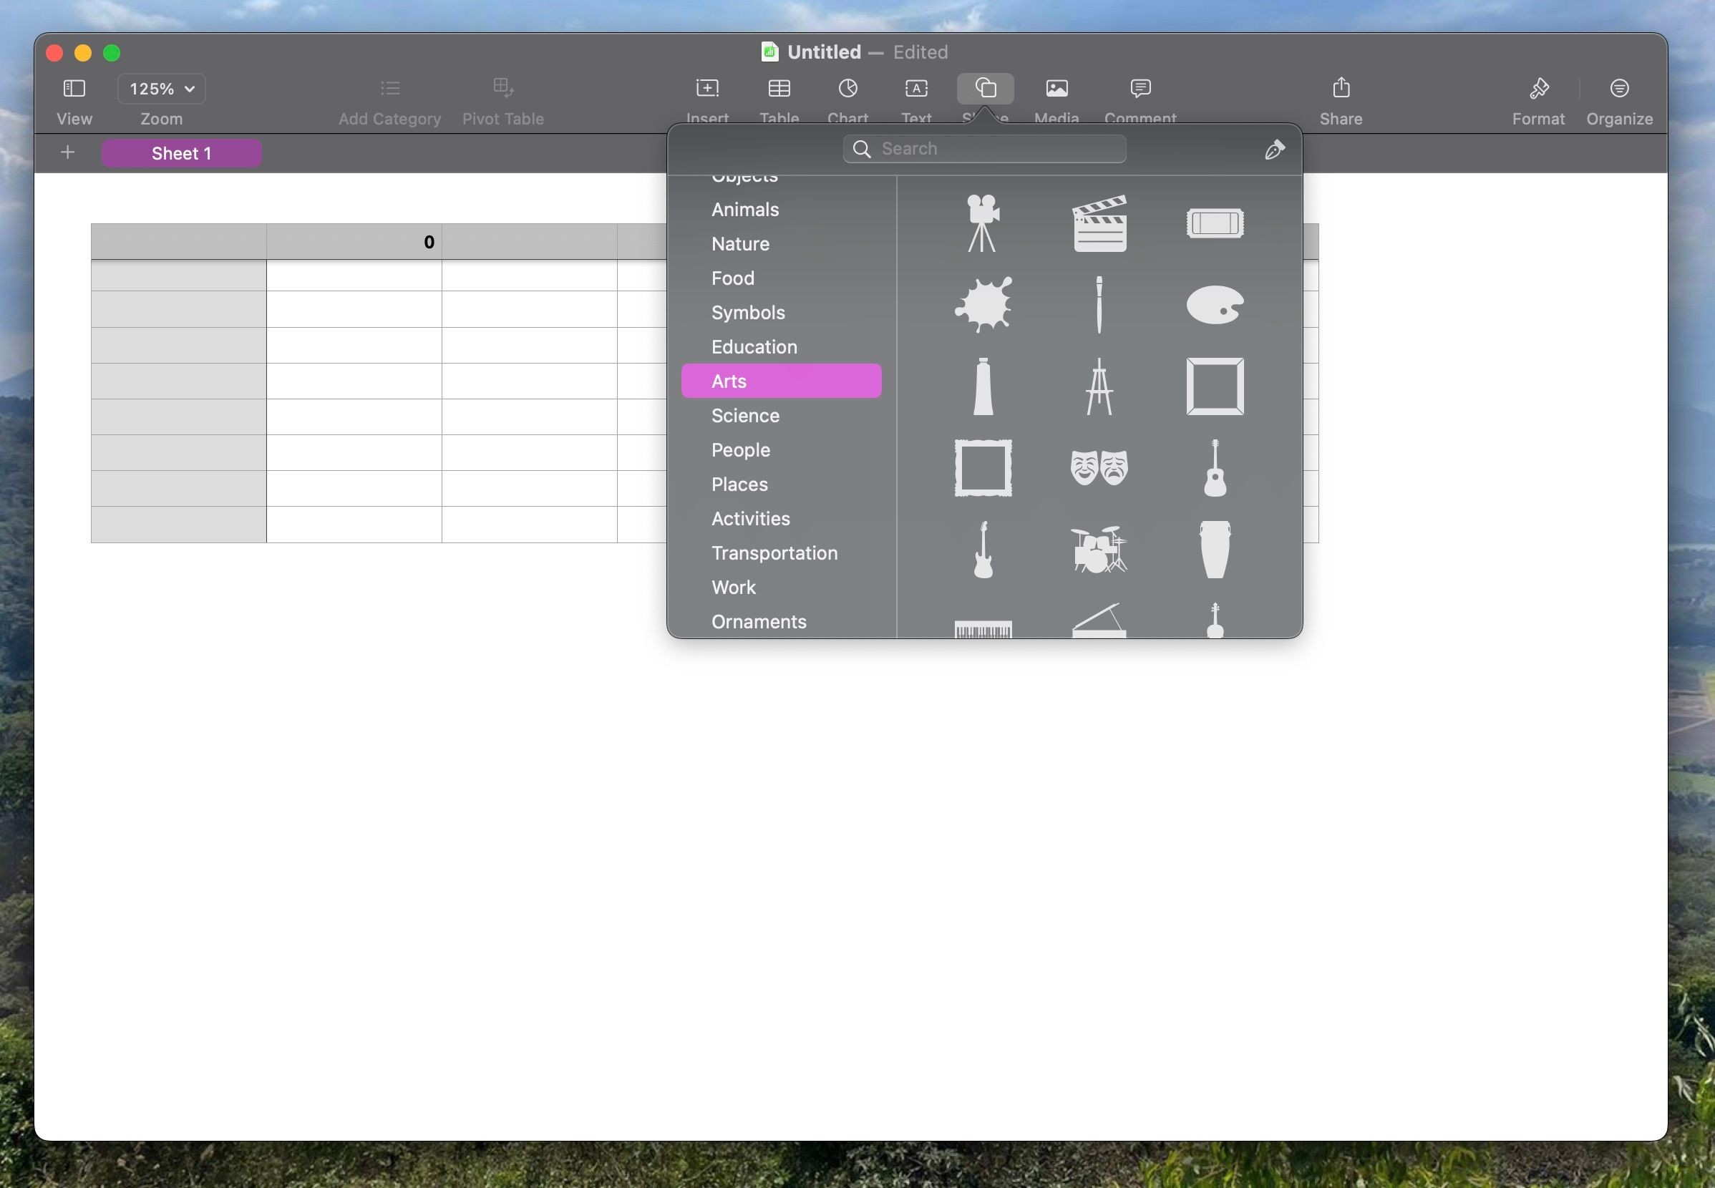Insert the paint splatter shape
Viewport: 1715px width, 1188px height.
[983, 304]
